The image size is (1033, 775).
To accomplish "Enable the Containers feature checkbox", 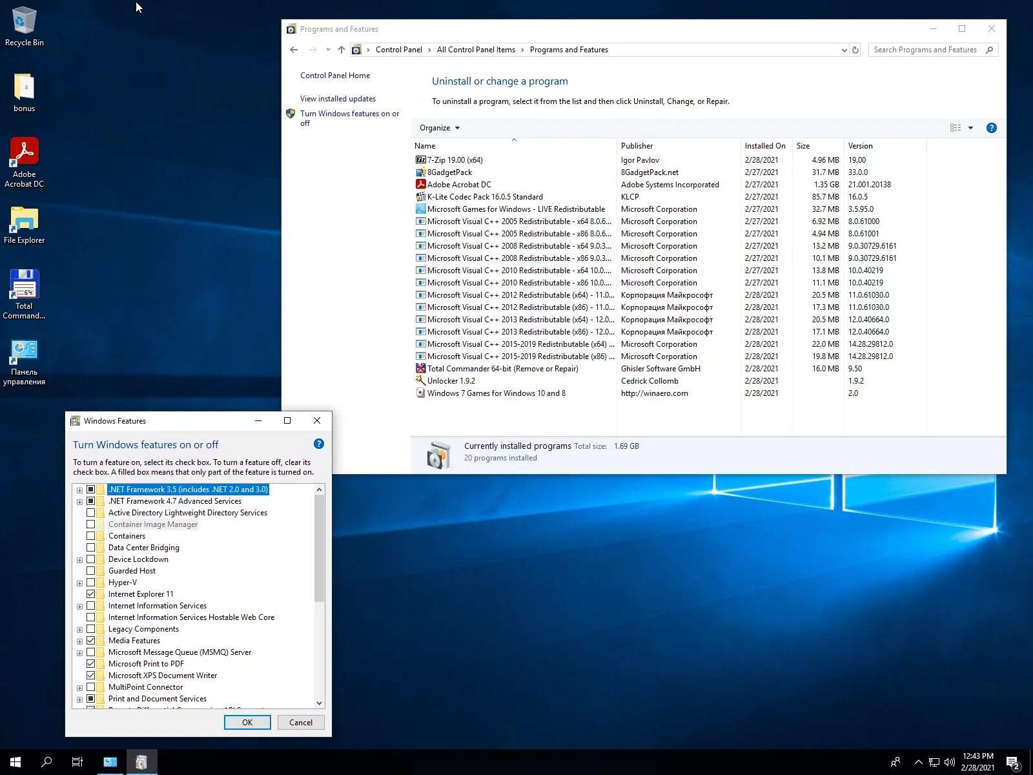I will click(91, 536).
